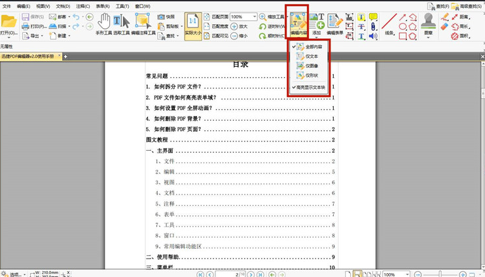Click the 实际大小 1:1 button
The image size is (485, 277).
click(x=193, y=26)
